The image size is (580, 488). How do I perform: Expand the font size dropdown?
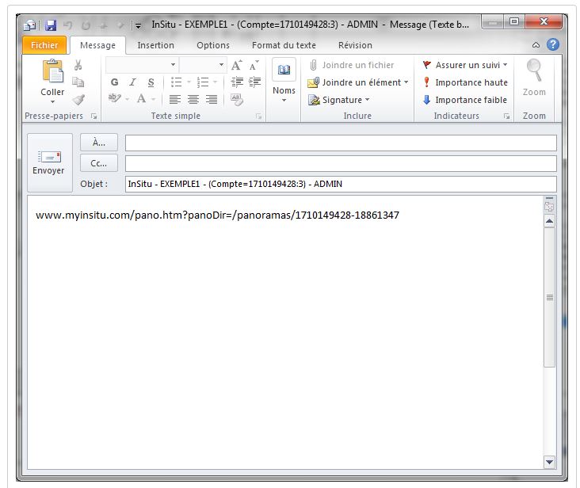point(219,65)
